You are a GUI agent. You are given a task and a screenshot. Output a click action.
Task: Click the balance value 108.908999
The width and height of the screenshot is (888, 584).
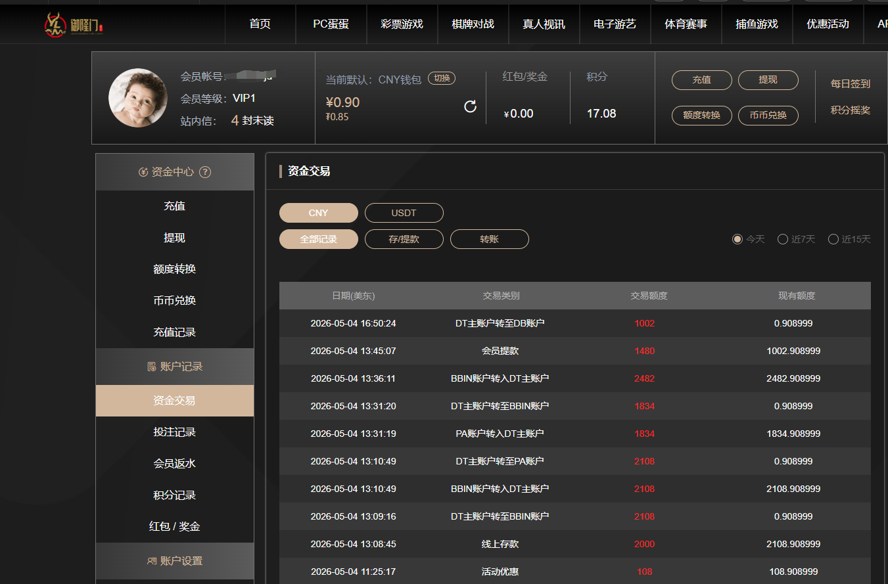point(793,572)
